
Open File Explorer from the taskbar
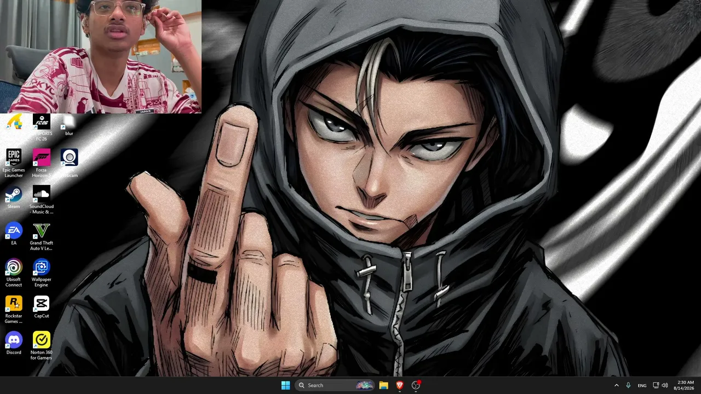click(383, 385)
